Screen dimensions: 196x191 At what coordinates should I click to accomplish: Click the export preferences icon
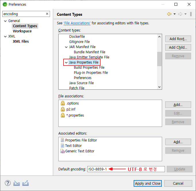[26, 183]
